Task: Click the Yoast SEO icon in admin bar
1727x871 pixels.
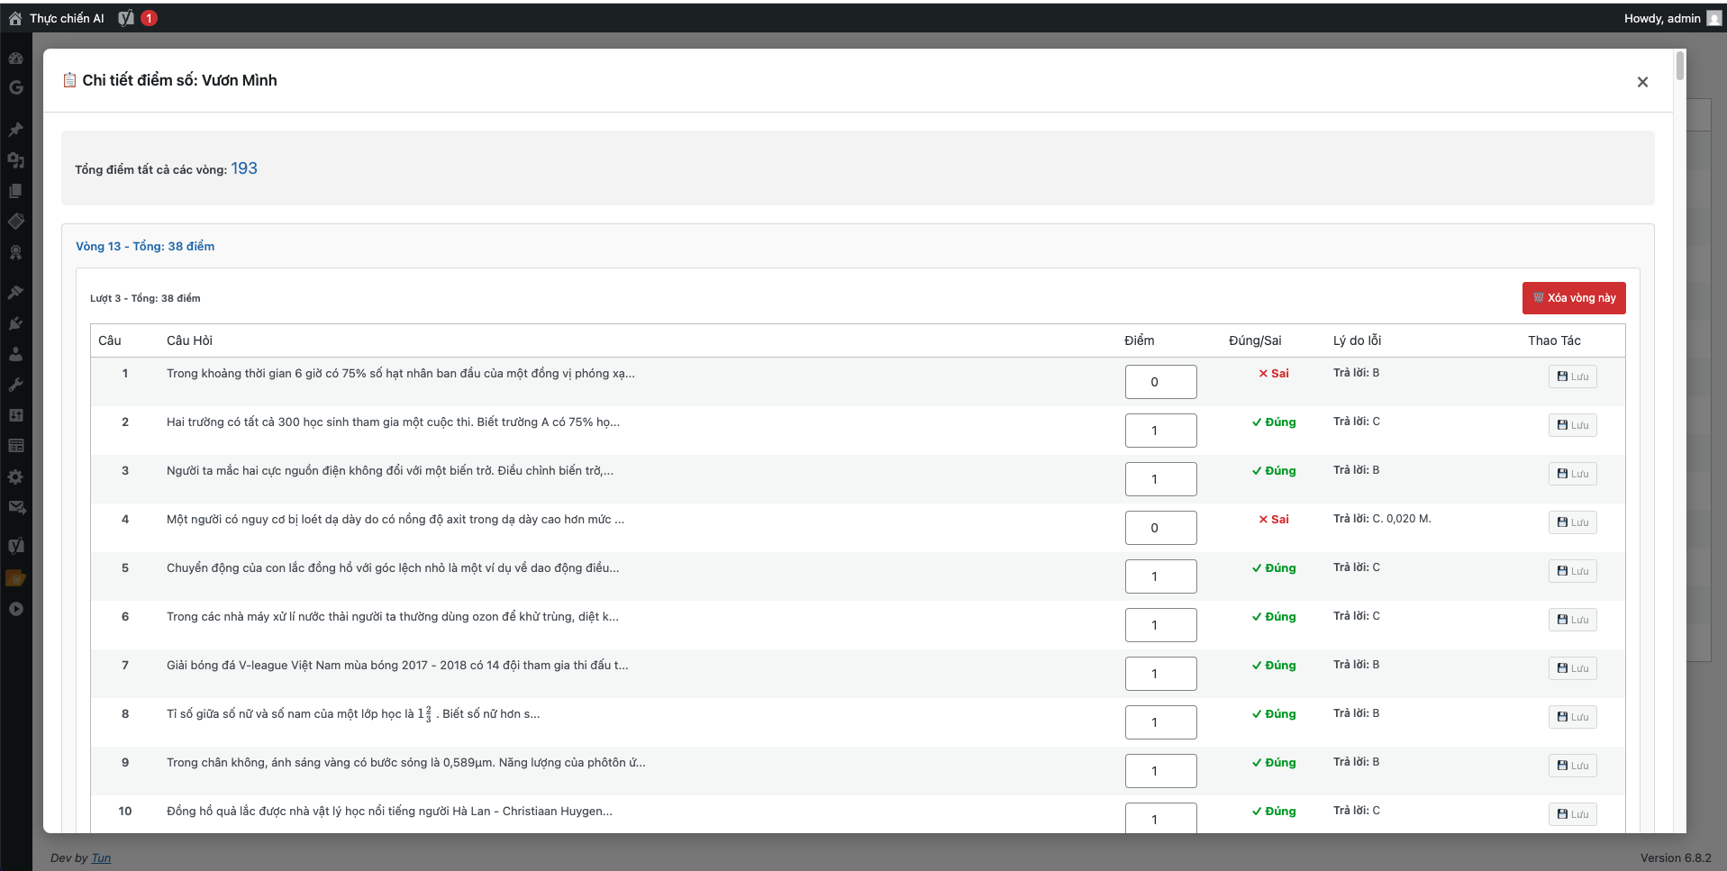Action: point(126,18)
